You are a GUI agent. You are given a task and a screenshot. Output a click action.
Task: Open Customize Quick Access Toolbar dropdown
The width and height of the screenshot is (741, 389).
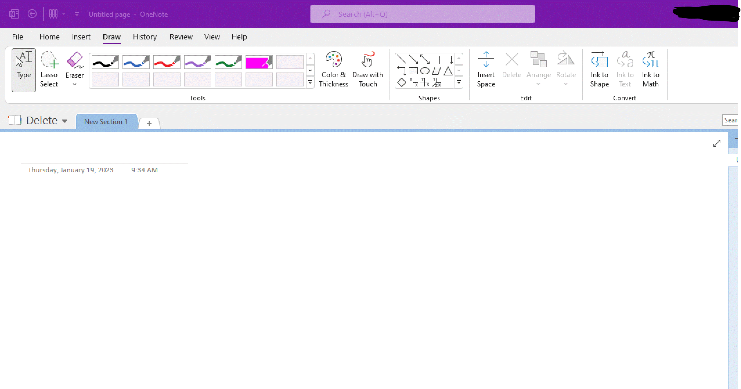click(77, 14)
